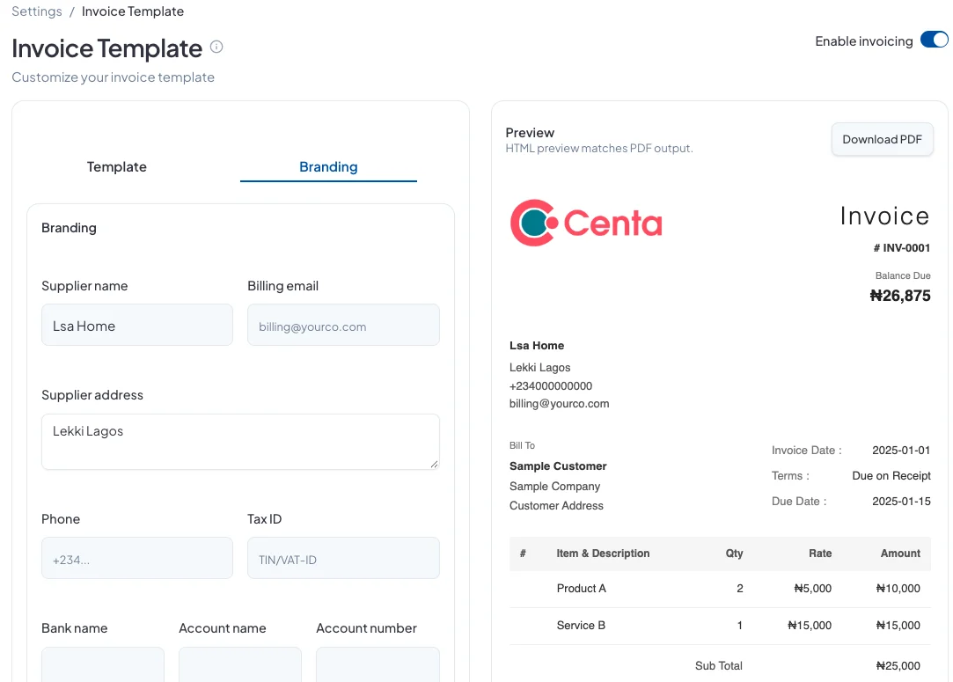Click the Account number field
Viewport: 953px width, 682px height.
[378, 664]
